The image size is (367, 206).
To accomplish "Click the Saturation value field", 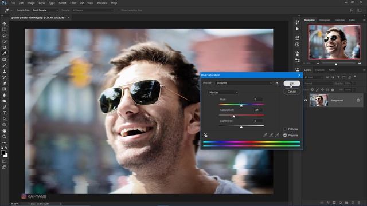I will click(257, 110).
